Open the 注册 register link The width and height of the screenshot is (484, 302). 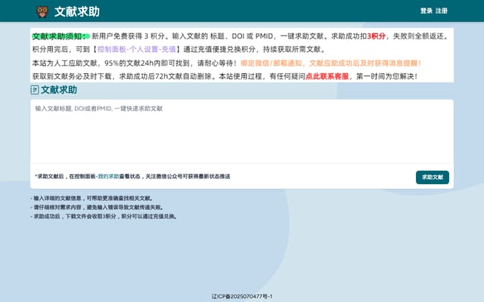(442, 11)
